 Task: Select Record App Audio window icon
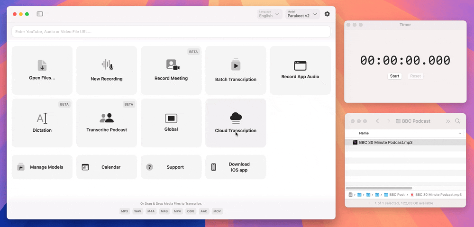click(300, 66)
